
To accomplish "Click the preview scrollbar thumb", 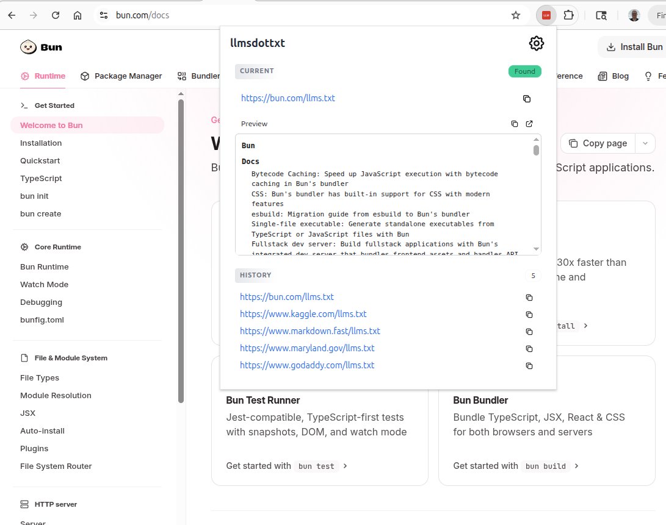I will coord(536,150).
